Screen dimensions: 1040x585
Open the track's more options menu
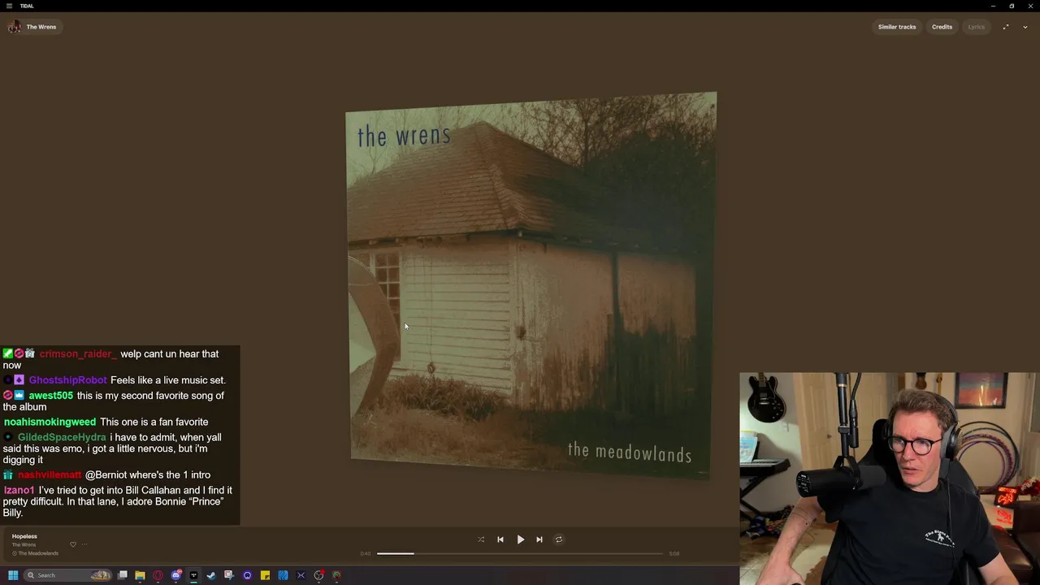point(84,544)
